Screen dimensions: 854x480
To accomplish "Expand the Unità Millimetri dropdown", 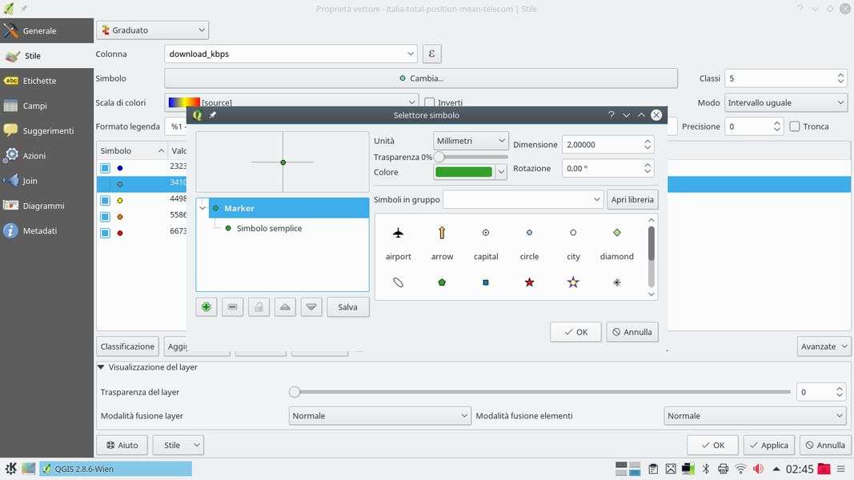I will pos(471,141).
